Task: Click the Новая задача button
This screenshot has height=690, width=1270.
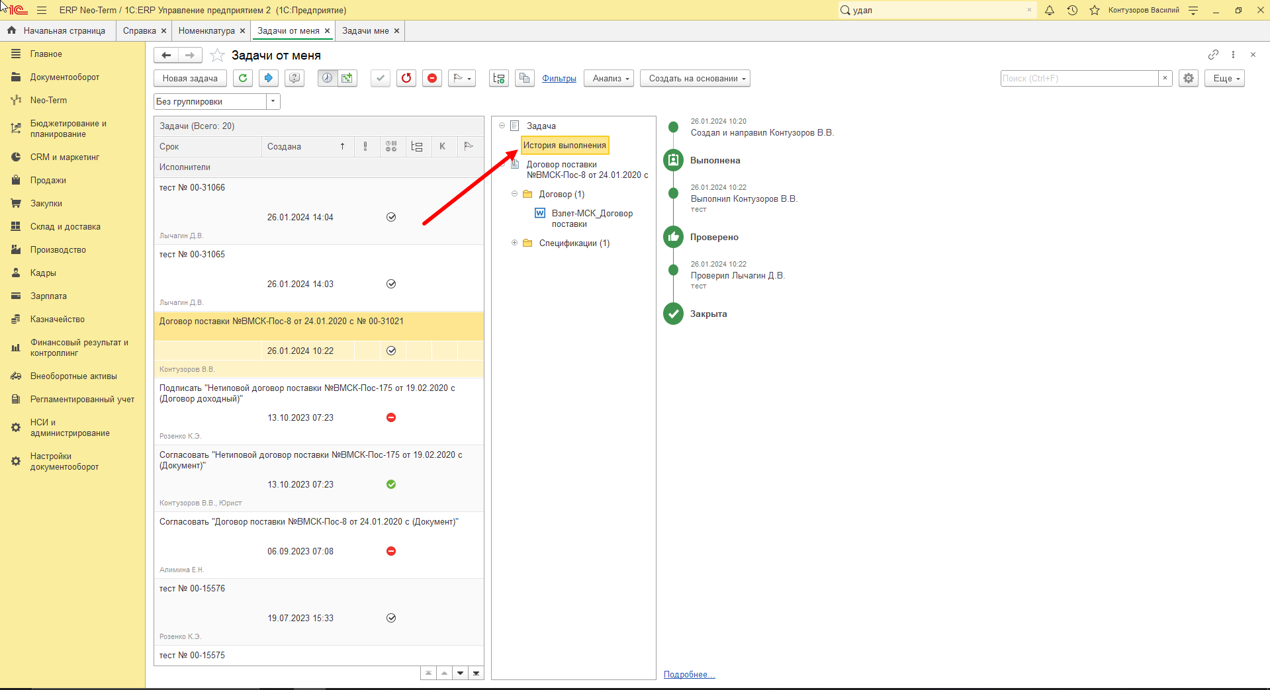Action: pyautogui.click(x=190, y=78)
